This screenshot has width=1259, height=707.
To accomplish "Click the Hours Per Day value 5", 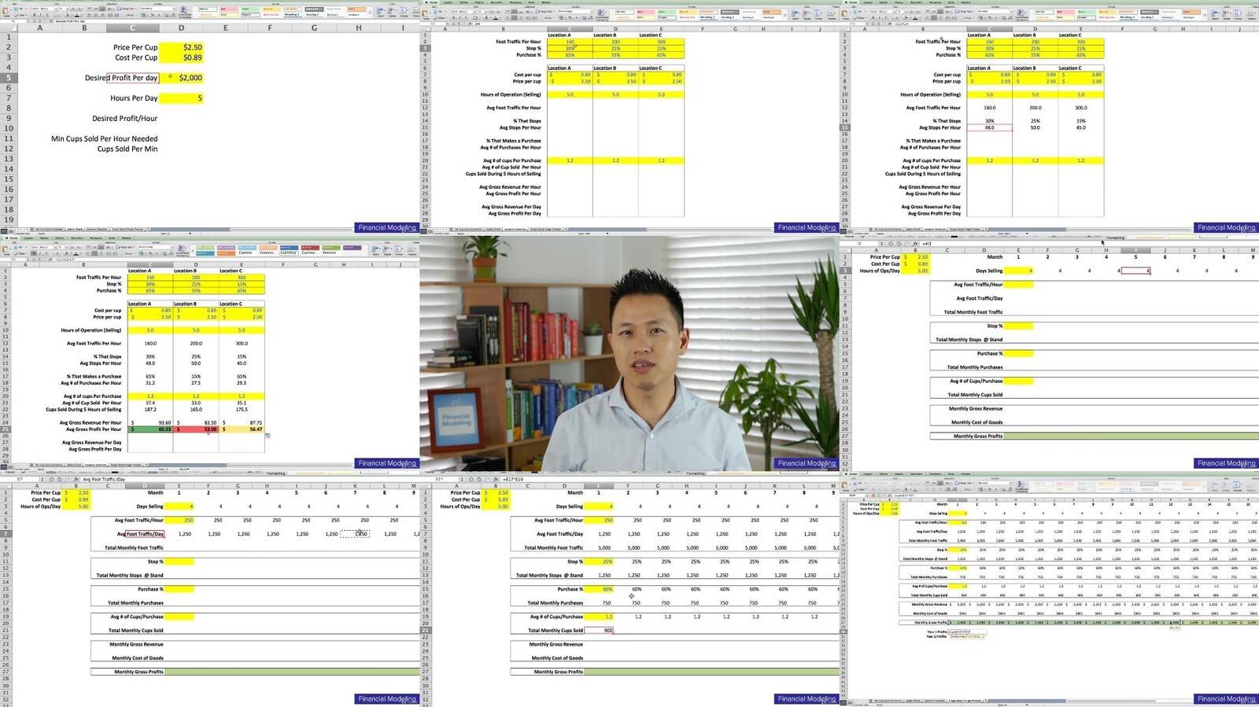I will [181, 98].
